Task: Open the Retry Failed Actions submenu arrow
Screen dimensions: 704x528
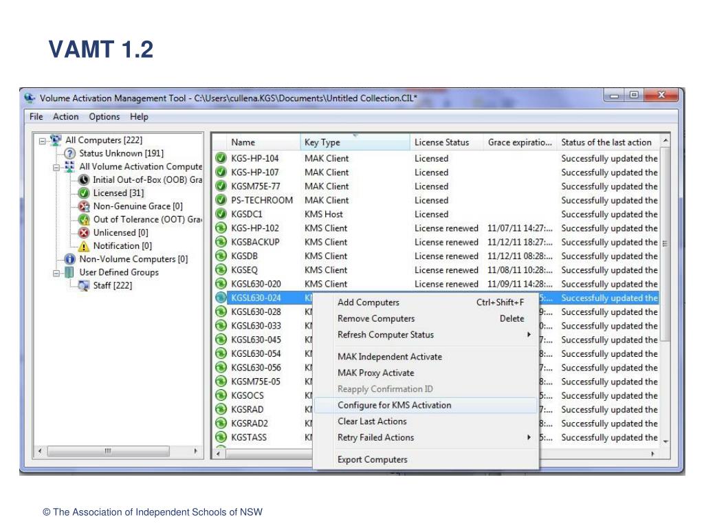Action: click(x=529, y=437)
